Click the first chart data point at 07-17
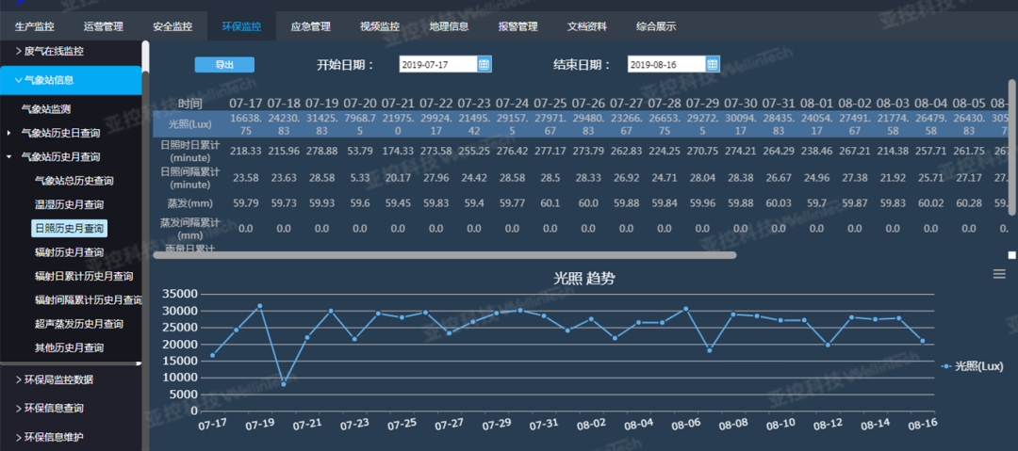Image resolution: width=1018 pixels, height=451 pixels. point(212,355)
